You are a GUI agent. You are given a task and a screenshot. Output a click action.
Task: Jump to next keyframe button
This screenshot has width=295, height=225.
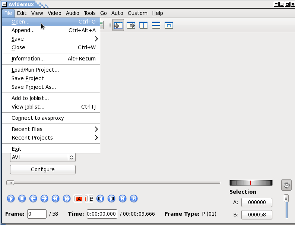[x=67, y=199]
